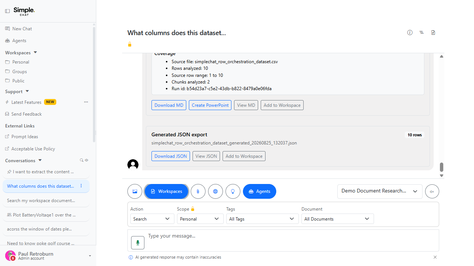Click the chat scrollbar up arrow
The width and height of the screenshot is (474, 266).
(441, 57)
